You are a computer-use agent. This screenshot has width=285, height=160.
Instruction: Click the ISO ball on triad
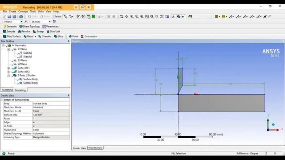[x=273, y=124]
